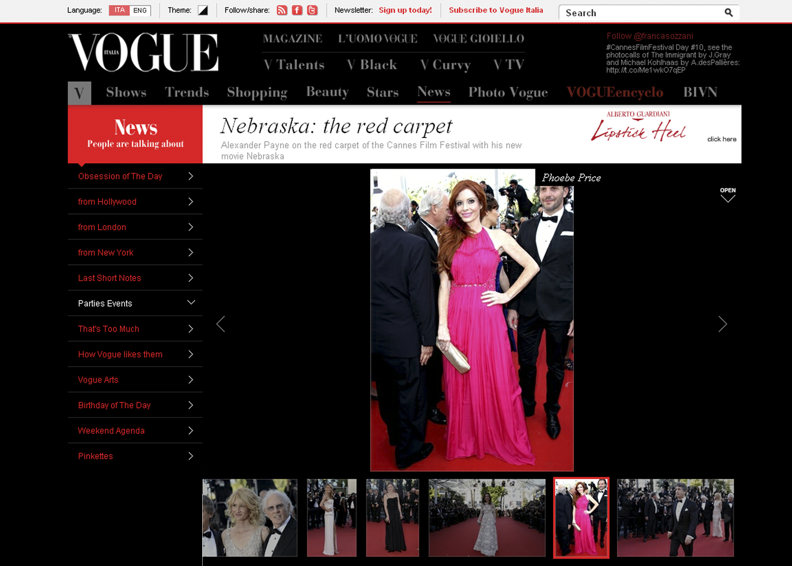The image size is (792, 566).
Task: Click the Vogue Italia logo
Action: pos(143,52)
